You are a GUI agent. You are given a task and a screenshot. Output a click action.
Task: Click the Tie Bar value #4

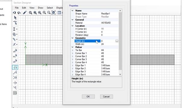(103, 50)
